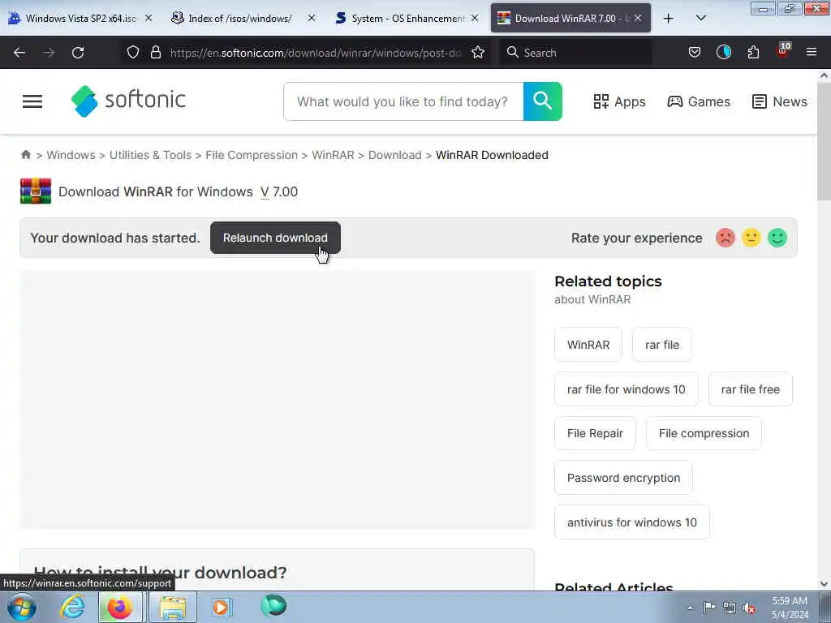The height and width of the screenshot is (623, 831).
Task: Open the Firefox extensions puzzle icon
Action: pyautogui.click(x=753, y=52)
